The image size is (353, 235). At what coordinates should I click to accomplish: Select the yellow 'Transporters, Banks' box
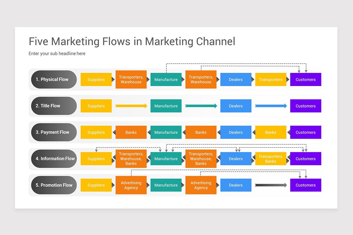click(271, 159)
